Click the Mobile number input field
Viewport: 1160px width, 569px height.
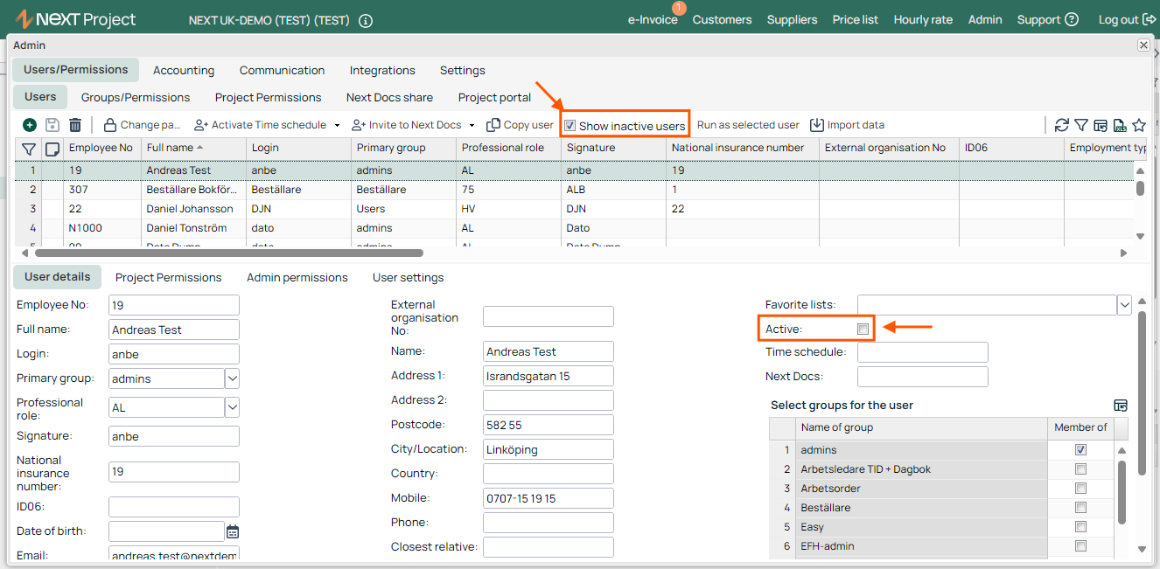(549, 498)
